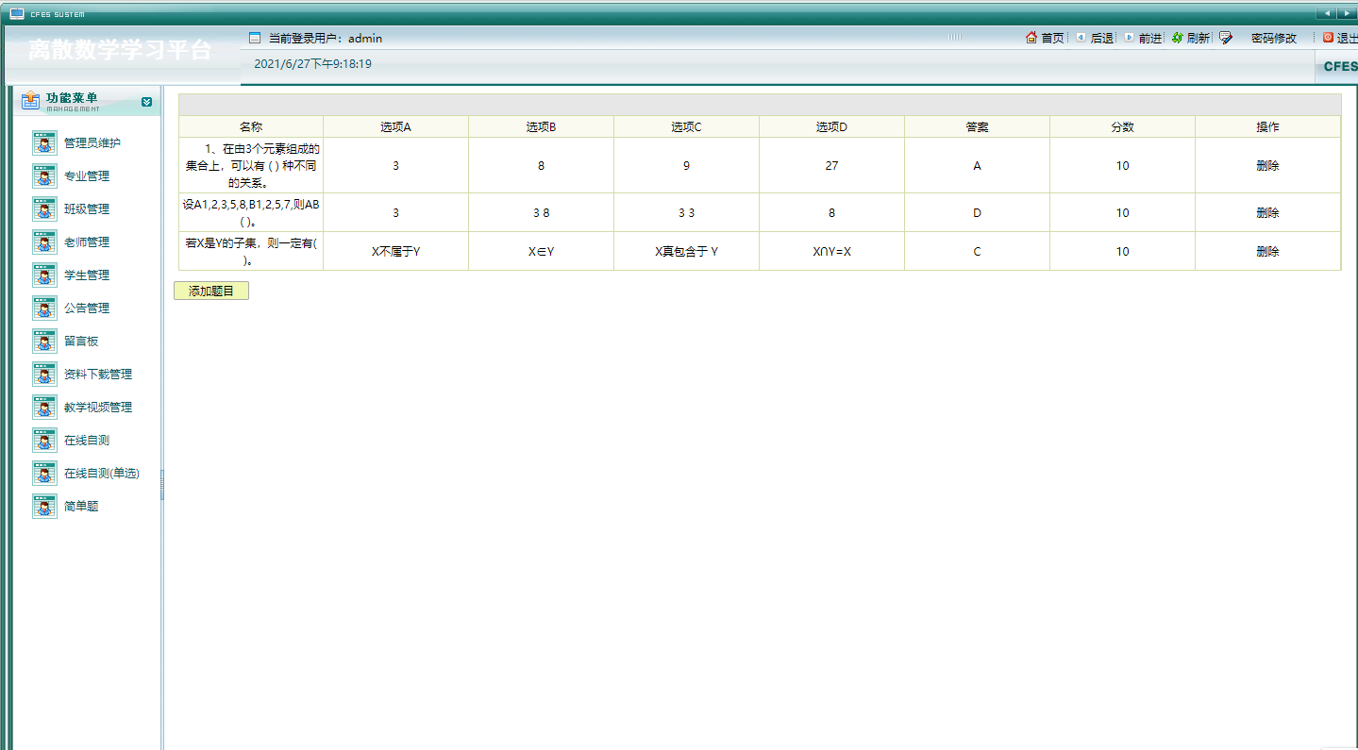The image size is (1358, 750).
Task: Delete the question with answer C
Action: (x=1267, y=252)
